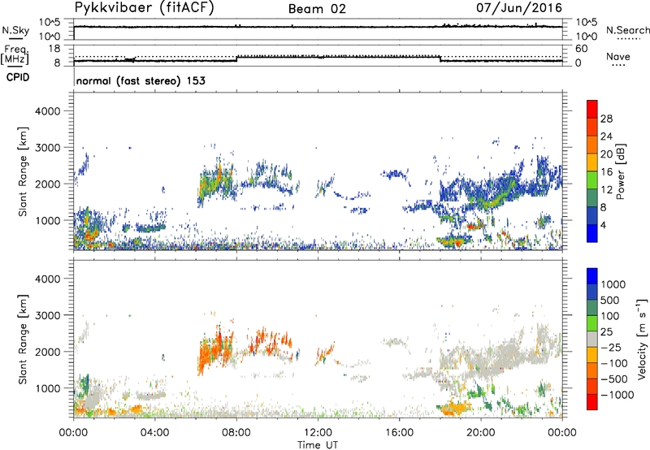The image size is (650, 450).
Task: Click the '12' tick on Power scale
Action: [606, 190]
